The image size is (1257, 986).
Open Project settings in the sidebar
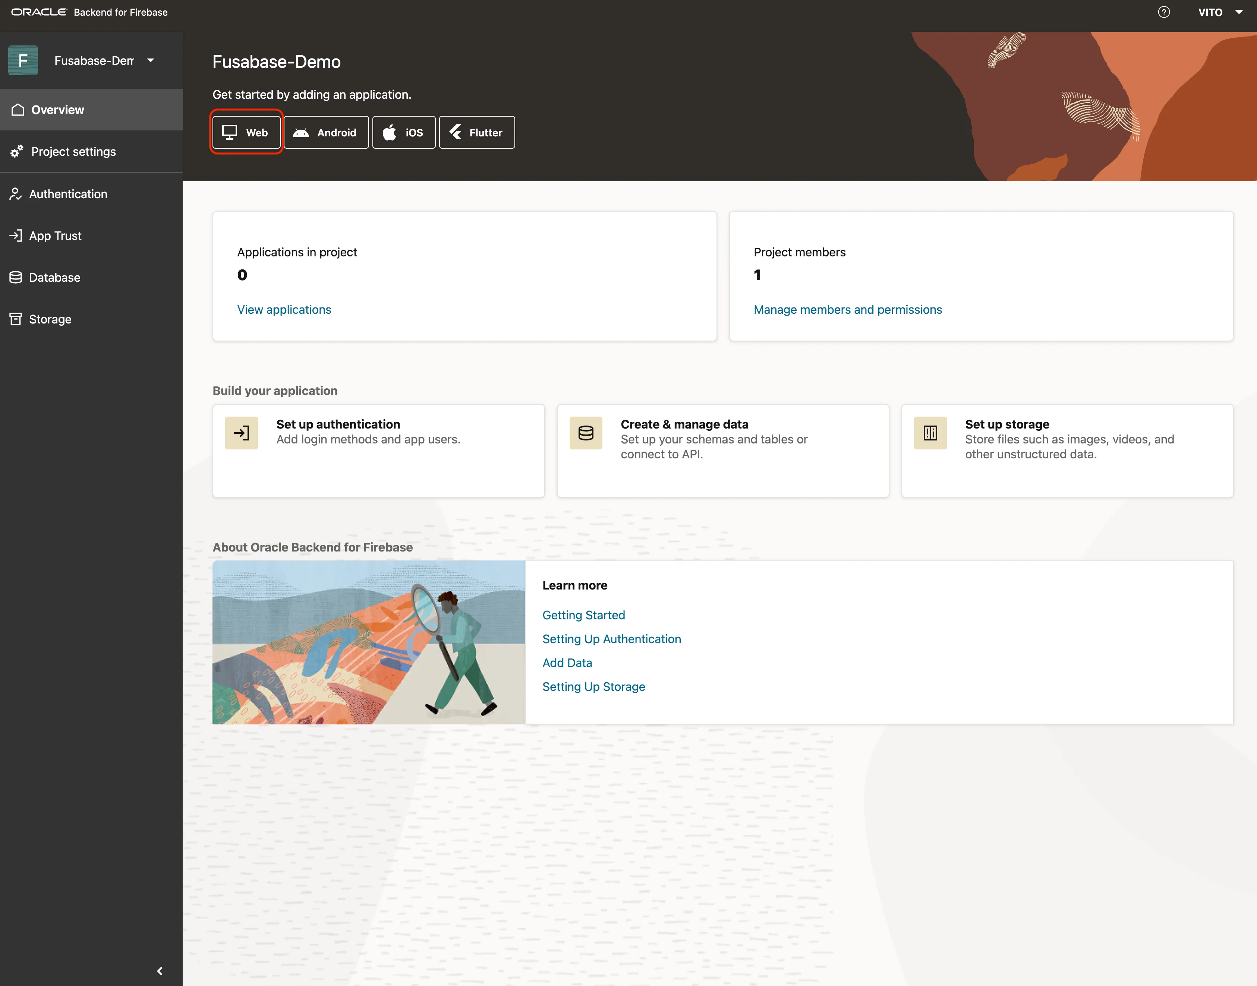[x=91, y=151]
